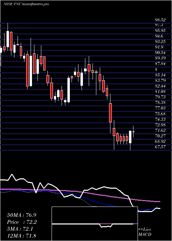Click inside the MACD inset panel

[x=95, y=224]
